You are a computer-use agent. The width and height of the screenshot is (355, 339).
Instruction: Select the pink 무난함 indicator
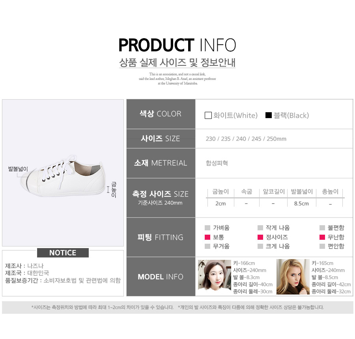point(322,237)
